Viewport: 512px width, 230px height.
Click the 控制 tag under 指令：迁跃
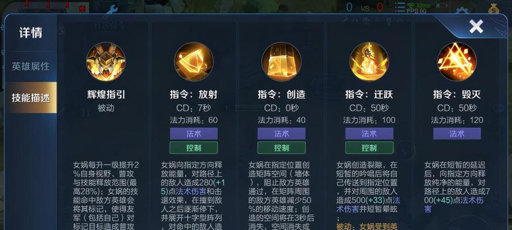tap(369, 148)
